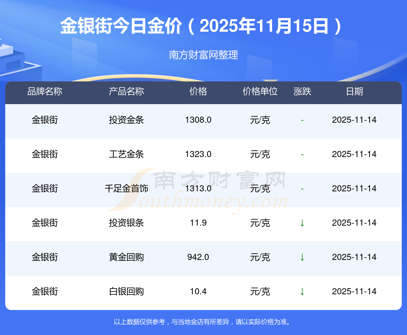This screenshot has width=407, height=335.
Task: Click the brand 金银街 in 投资银条 row
Action: [45, 223]
